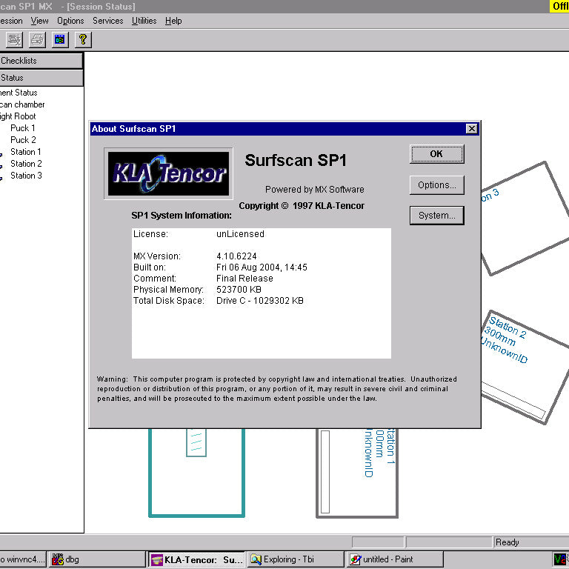The image size is (569, 569).
Task: Switch to winvnc4 taskbar button
Action: (x=23, y=559)
